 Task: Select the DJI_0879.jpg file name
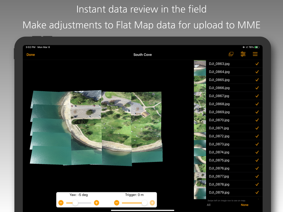219,192
